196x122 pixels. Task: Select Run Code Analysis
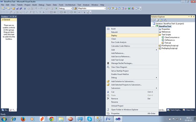pyautogui.click(x=132, y=42)
